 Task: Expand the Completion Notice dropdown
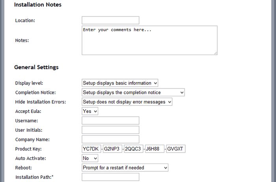tap(133, 92)
